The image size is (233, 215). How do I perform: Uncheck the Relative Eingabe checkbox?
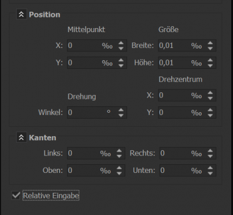[16, 195]
